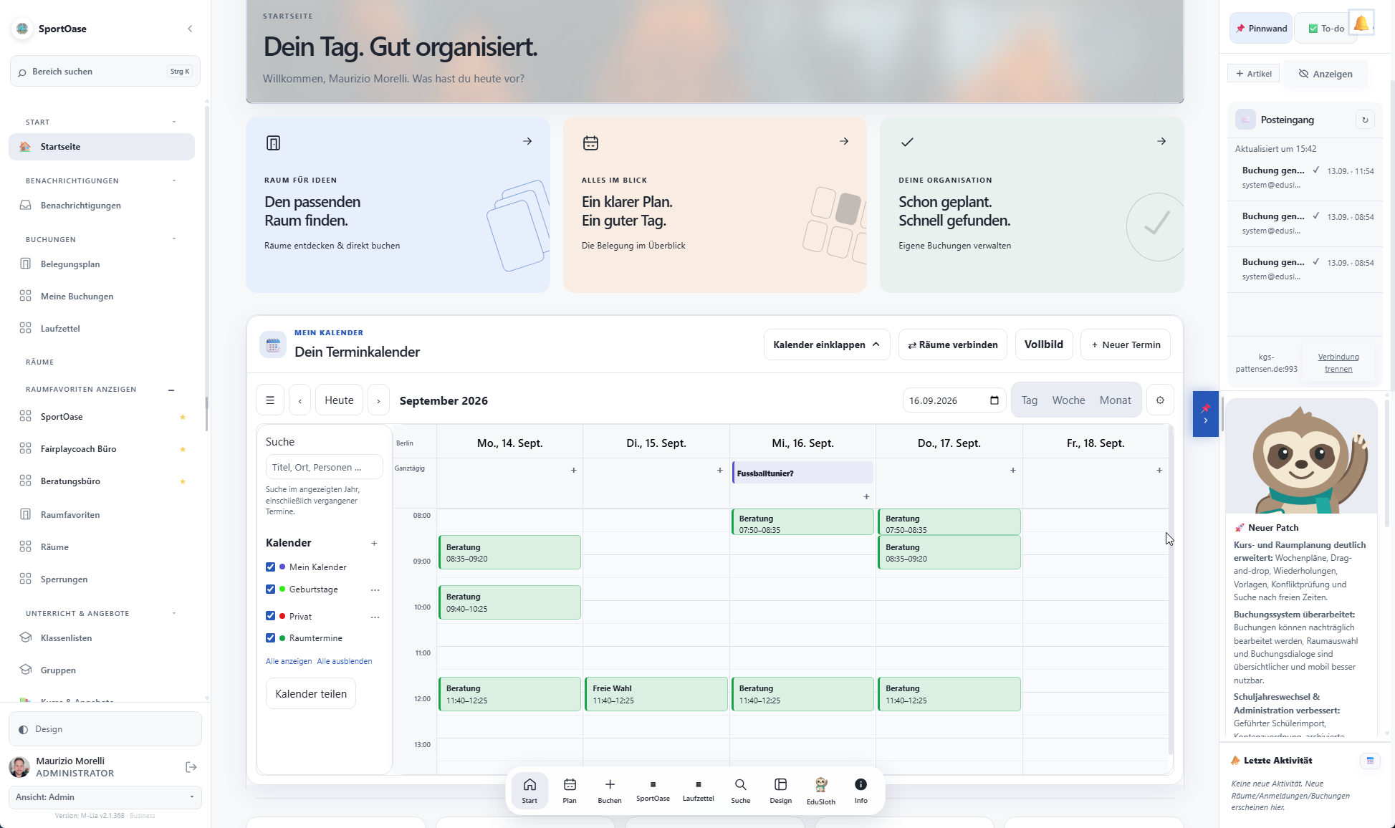Viewport: 1395px width, 828px height.
Task: Open EduSloth in the bottom dock
Action: (x=821, y=791)
